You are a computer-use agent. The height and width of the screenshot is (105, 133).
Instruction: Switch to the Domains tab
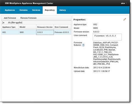[x=24, y=10]
